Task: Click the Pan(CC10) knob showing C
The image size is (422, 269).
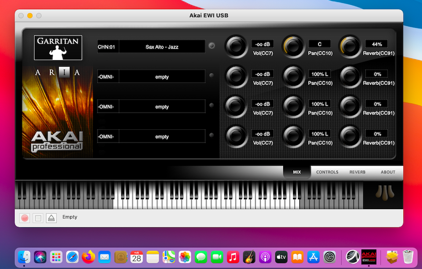Action: (293, 47)
